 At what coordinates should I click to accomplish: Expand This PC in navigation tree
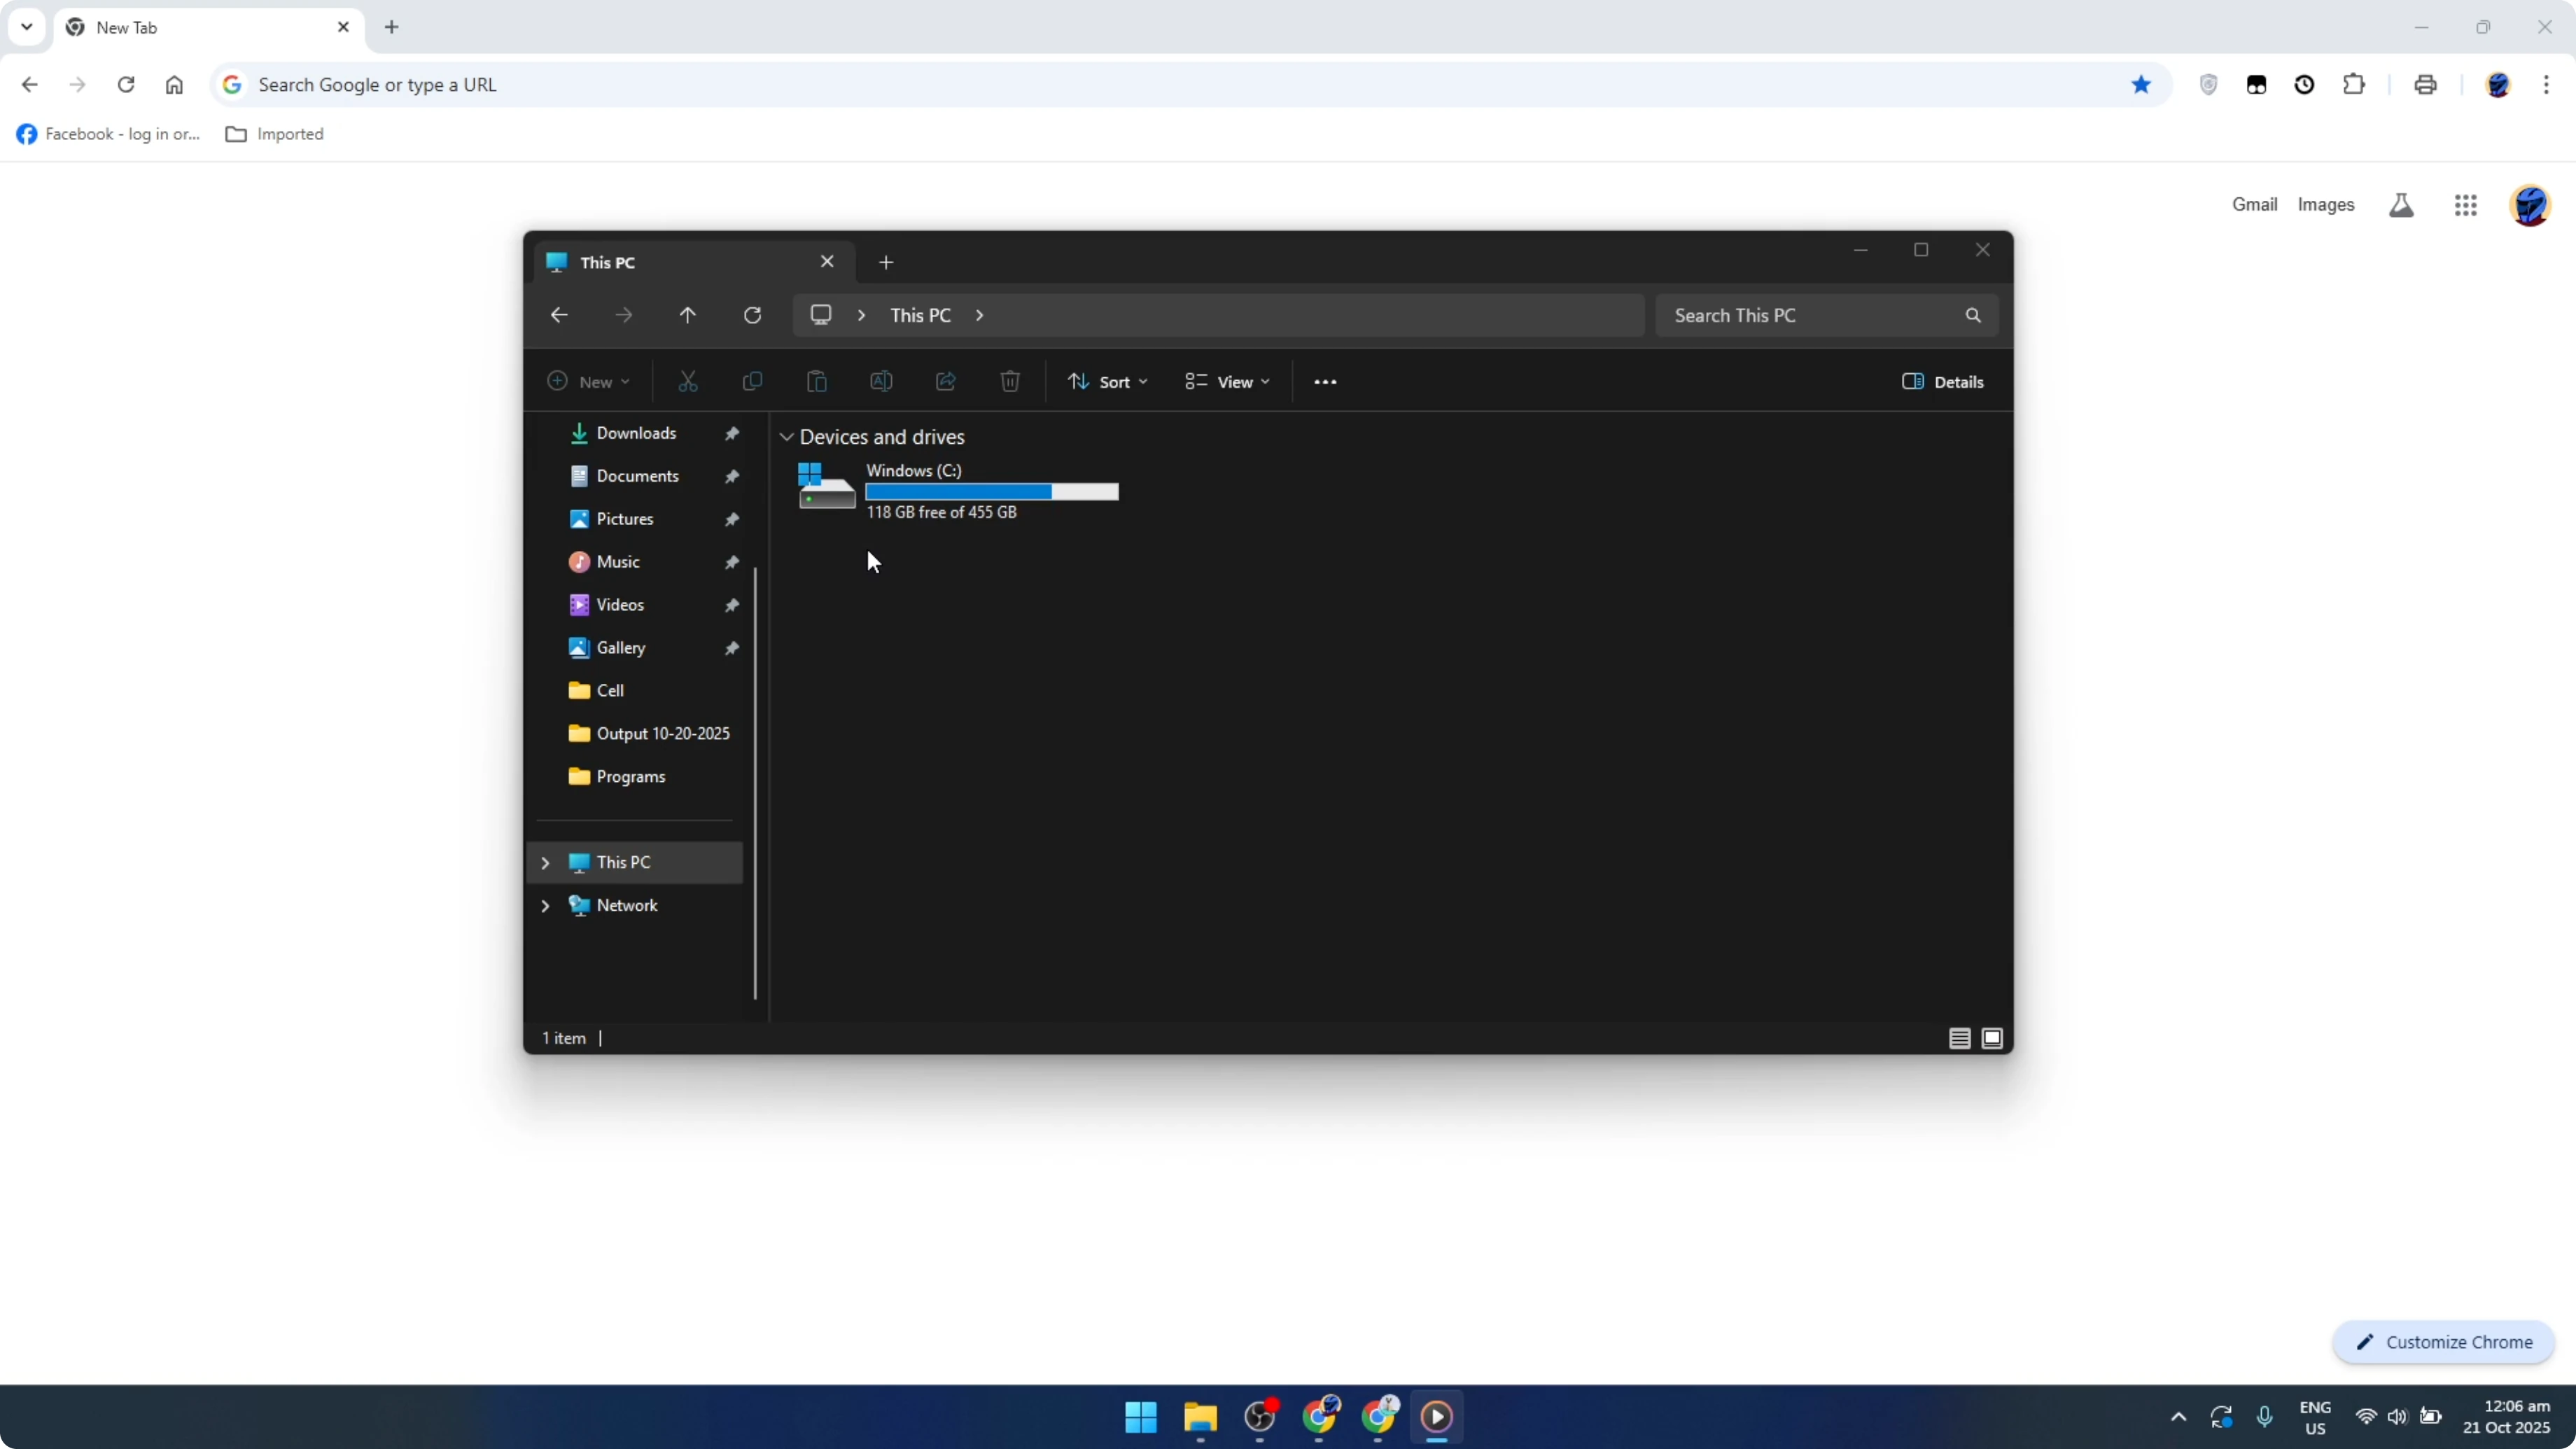[x=546, y=863]
